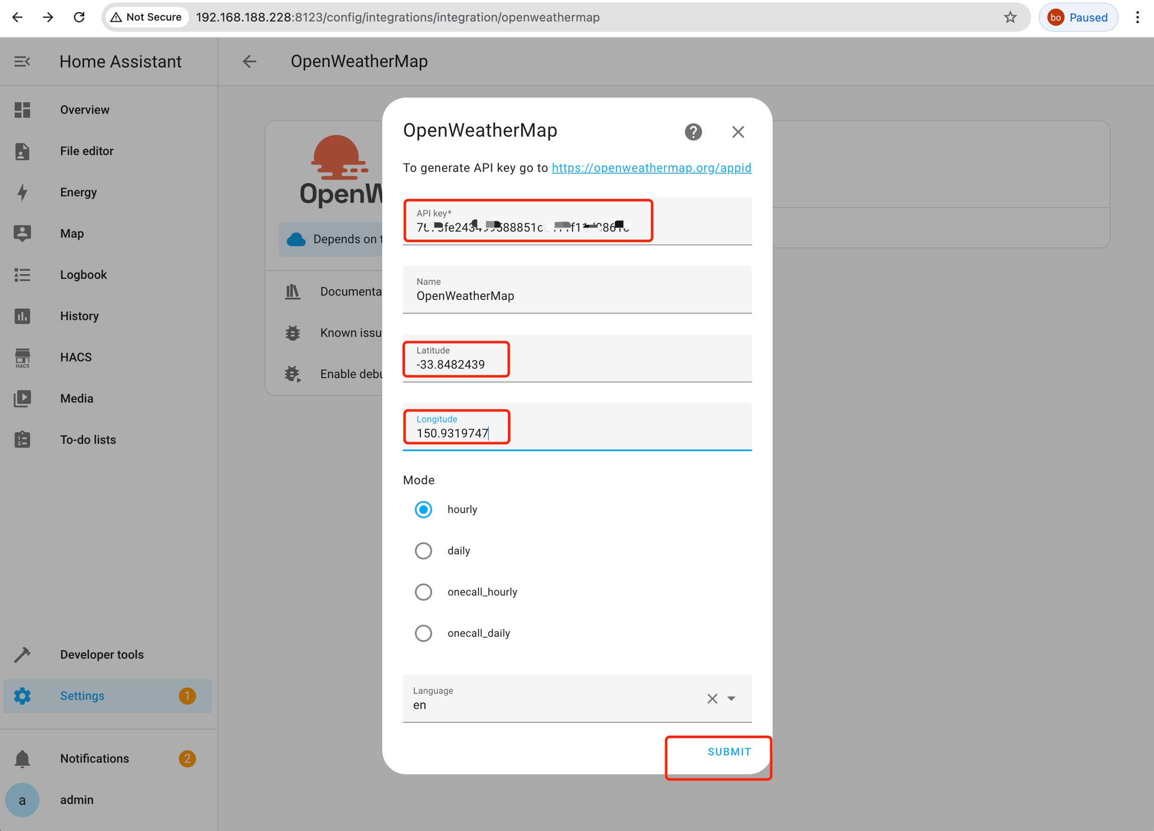Open the Logbook list icon
1154x831 pixels.
(23, 275)
